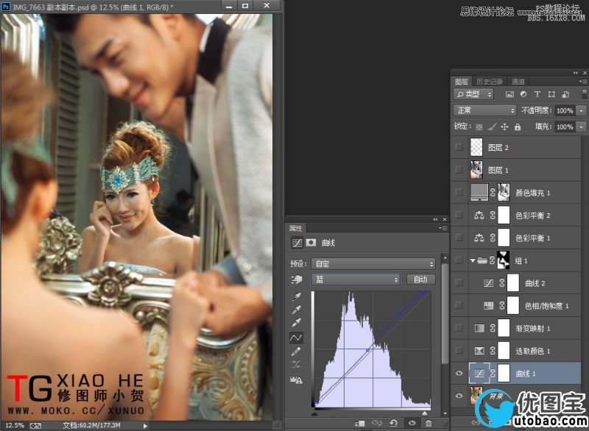Viewport: 589px width, 431px height.
Task: Open the opacity 100% slider arrow
Action: pos(581,110)
